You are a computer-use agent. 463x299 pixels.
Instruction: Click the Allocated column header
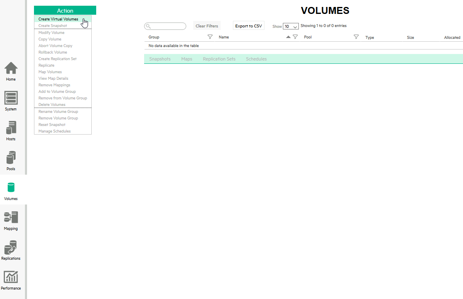452,38
